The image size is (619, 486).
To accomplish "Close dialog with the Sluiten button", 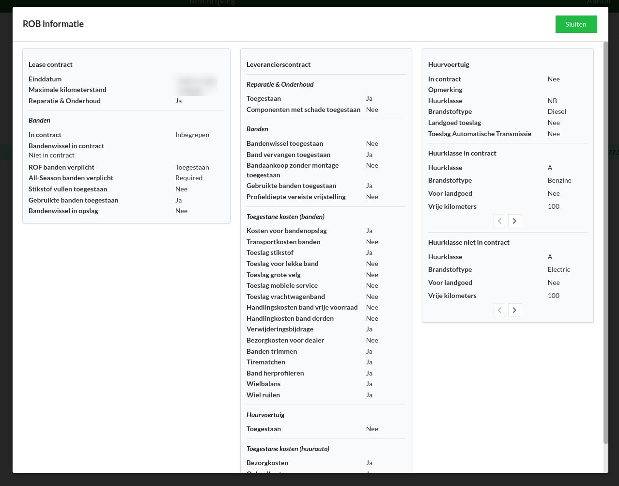I will tap(576, 24).
